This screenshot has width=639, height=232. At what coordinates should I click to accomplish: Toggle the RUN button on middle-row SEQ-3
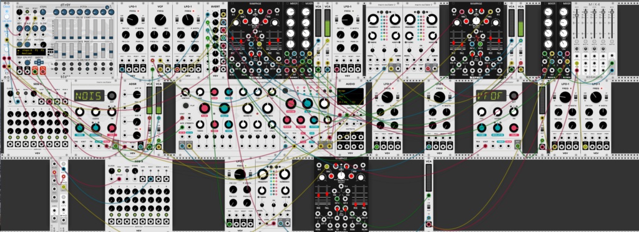click(x=18, y=93)
